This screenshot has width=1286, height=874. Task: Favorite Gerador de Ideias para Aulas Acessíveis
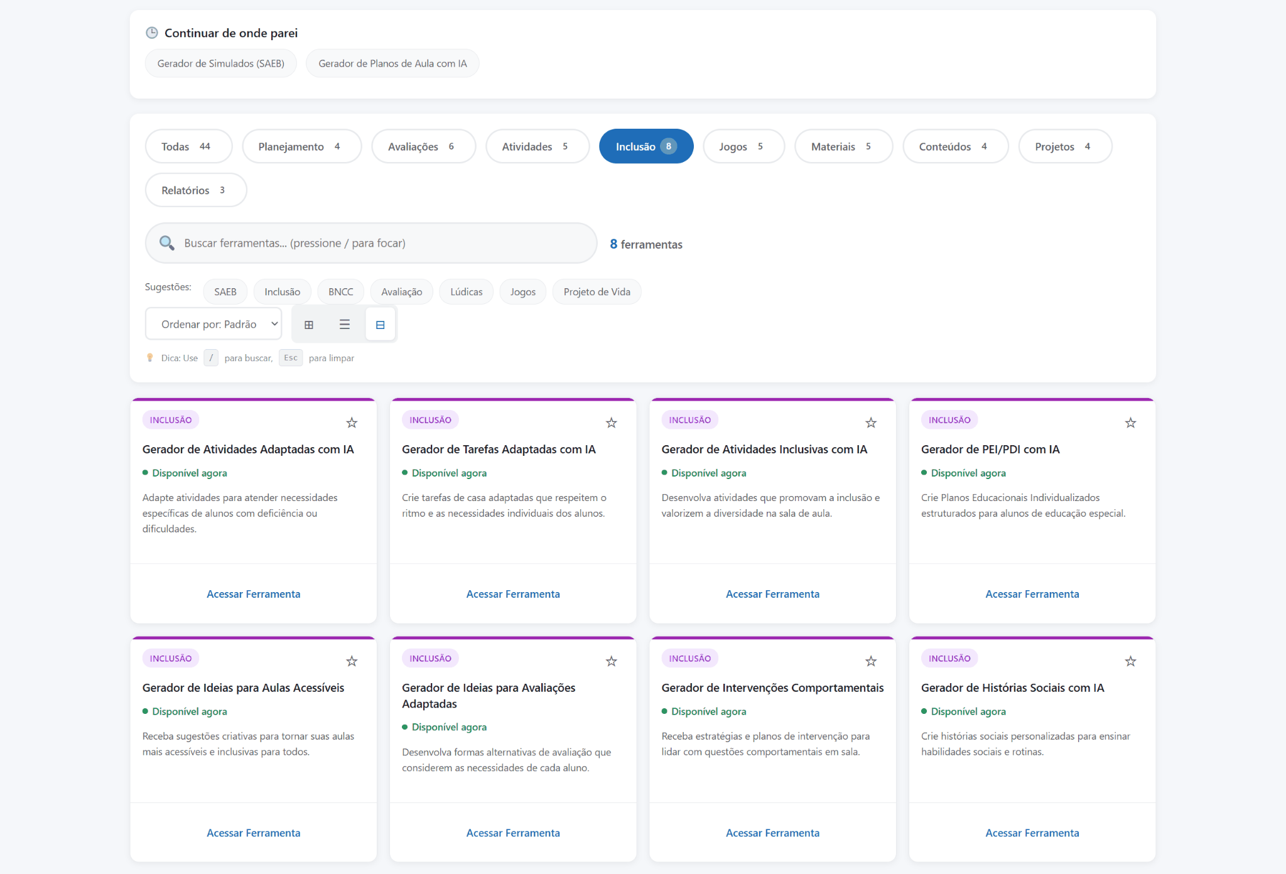[x=352, y=661]
